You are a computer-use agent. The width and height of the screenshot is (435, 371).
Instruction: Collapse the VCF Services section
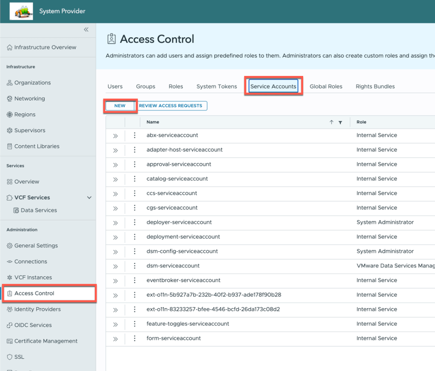tap(89, 198)
